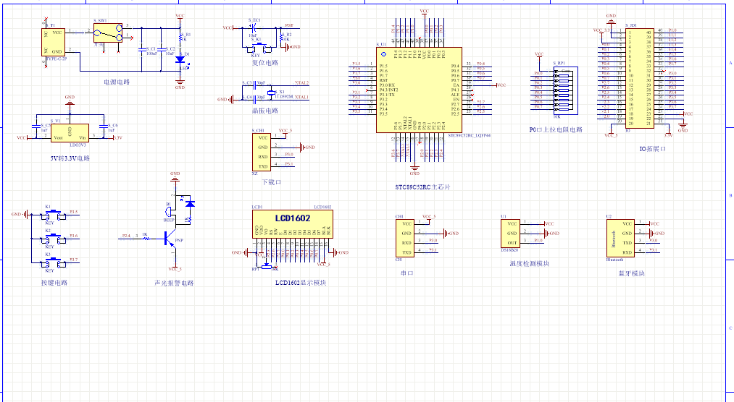
Task: Select the 'IO拓展口' label
Action: 653,148
